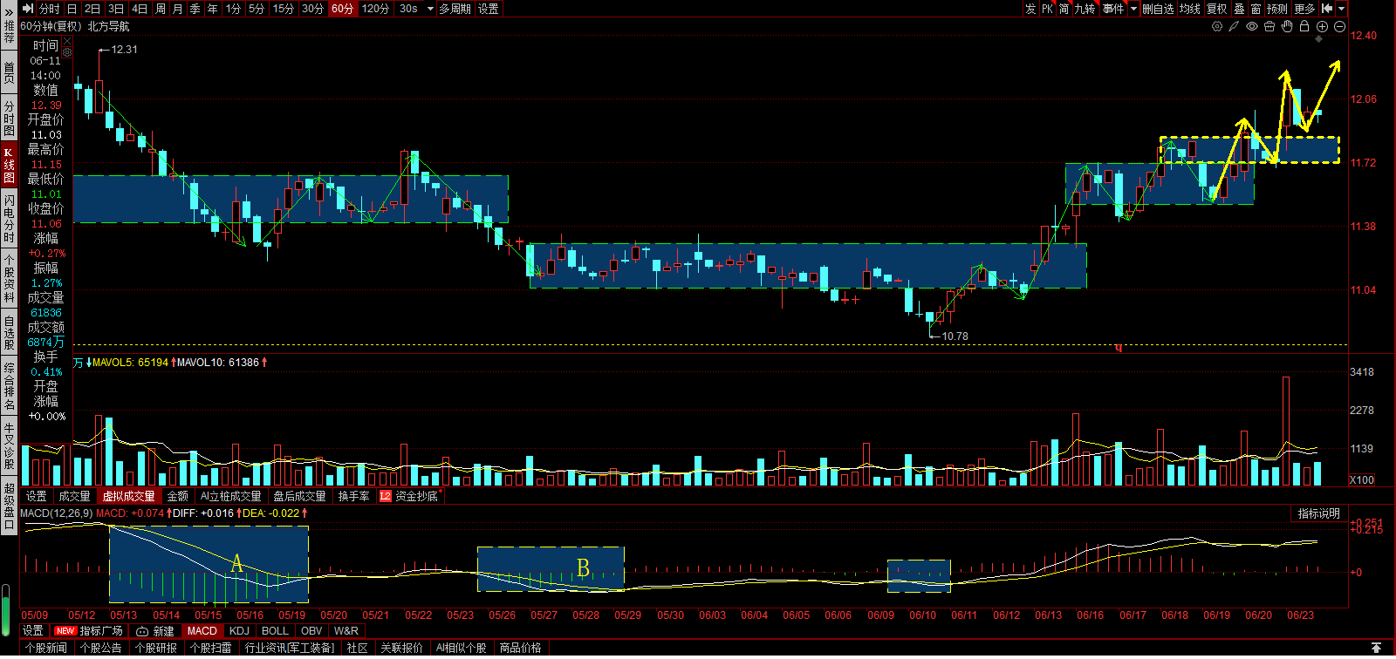Select the 15分 period

[x=283, y=9]
